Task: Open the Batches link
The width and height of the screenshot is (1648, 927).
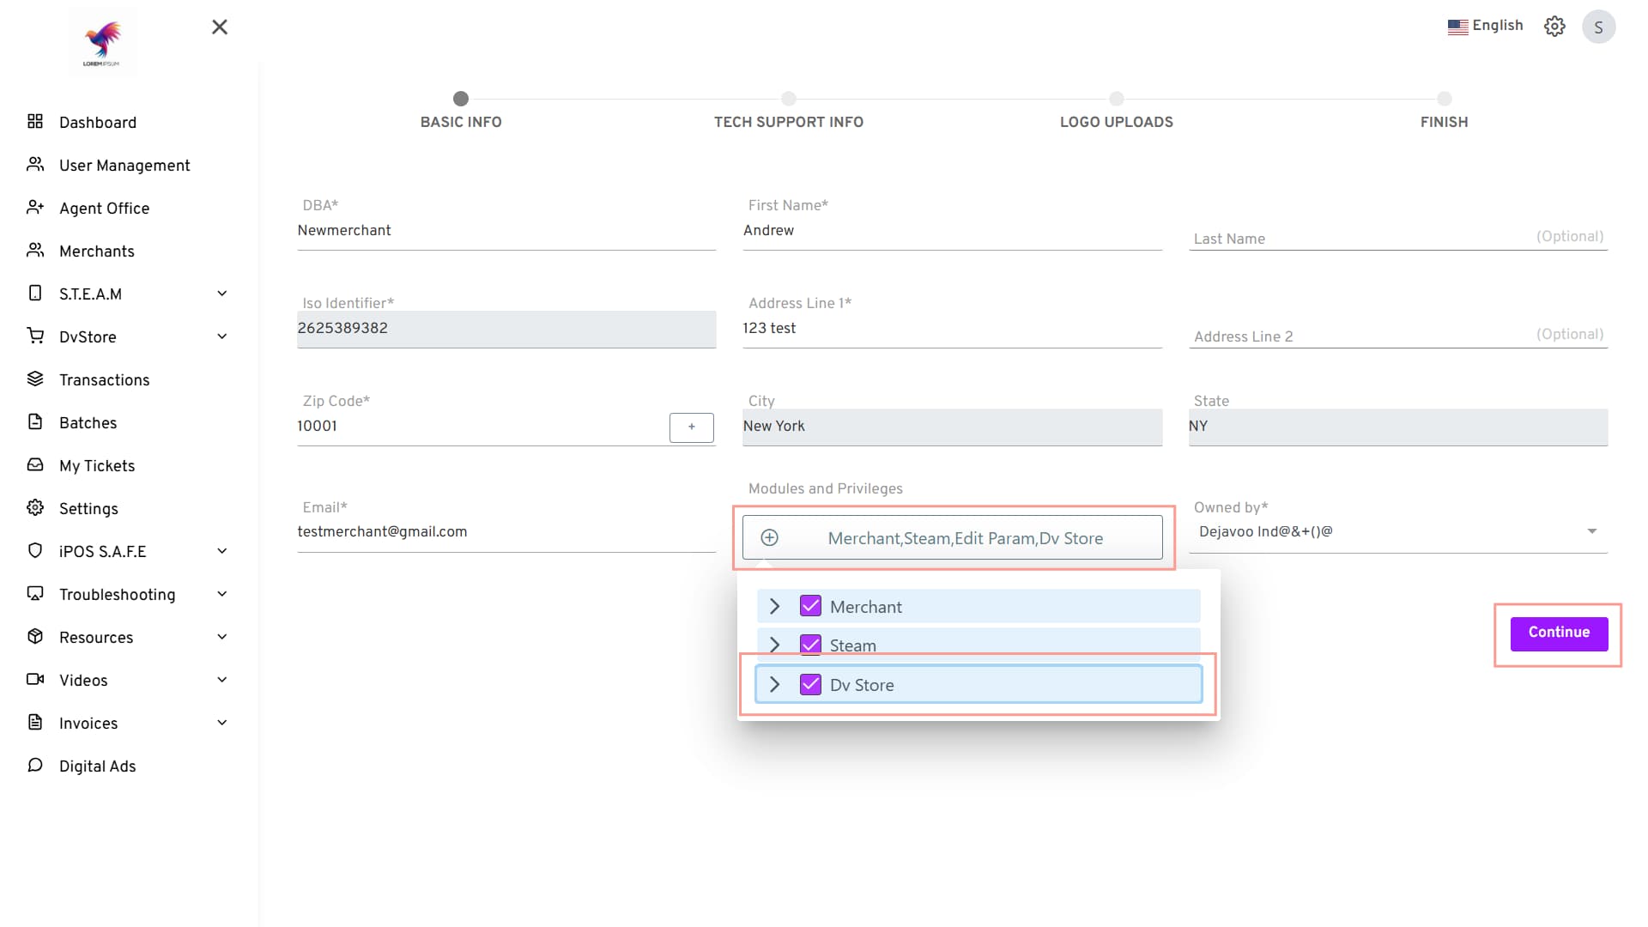Action: 88,422
